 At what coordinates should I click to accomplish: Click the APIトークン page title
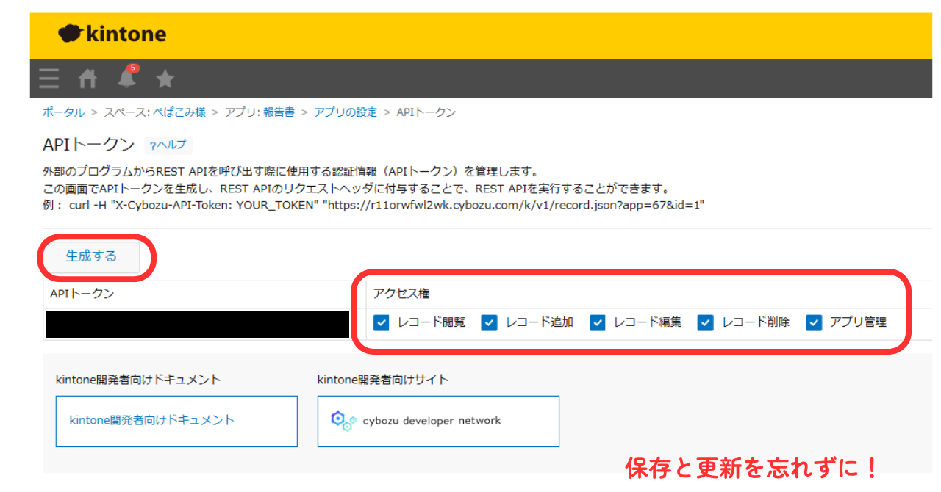(x=89, y=145)
